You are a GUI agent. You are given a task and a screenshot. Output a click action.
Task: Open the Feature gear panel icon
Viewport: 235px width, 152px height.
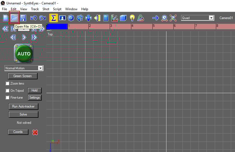71,18
